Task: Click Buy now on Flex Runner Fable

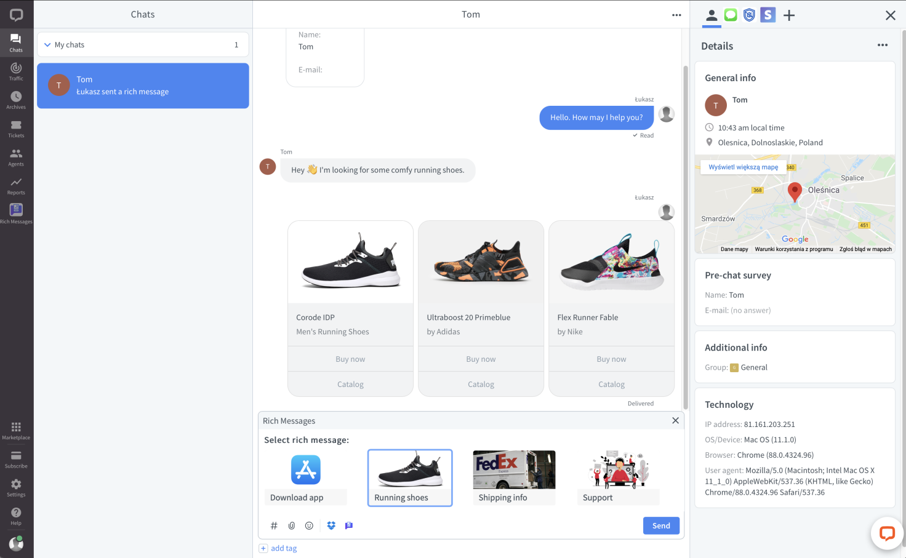Action: tap(611, 359)
